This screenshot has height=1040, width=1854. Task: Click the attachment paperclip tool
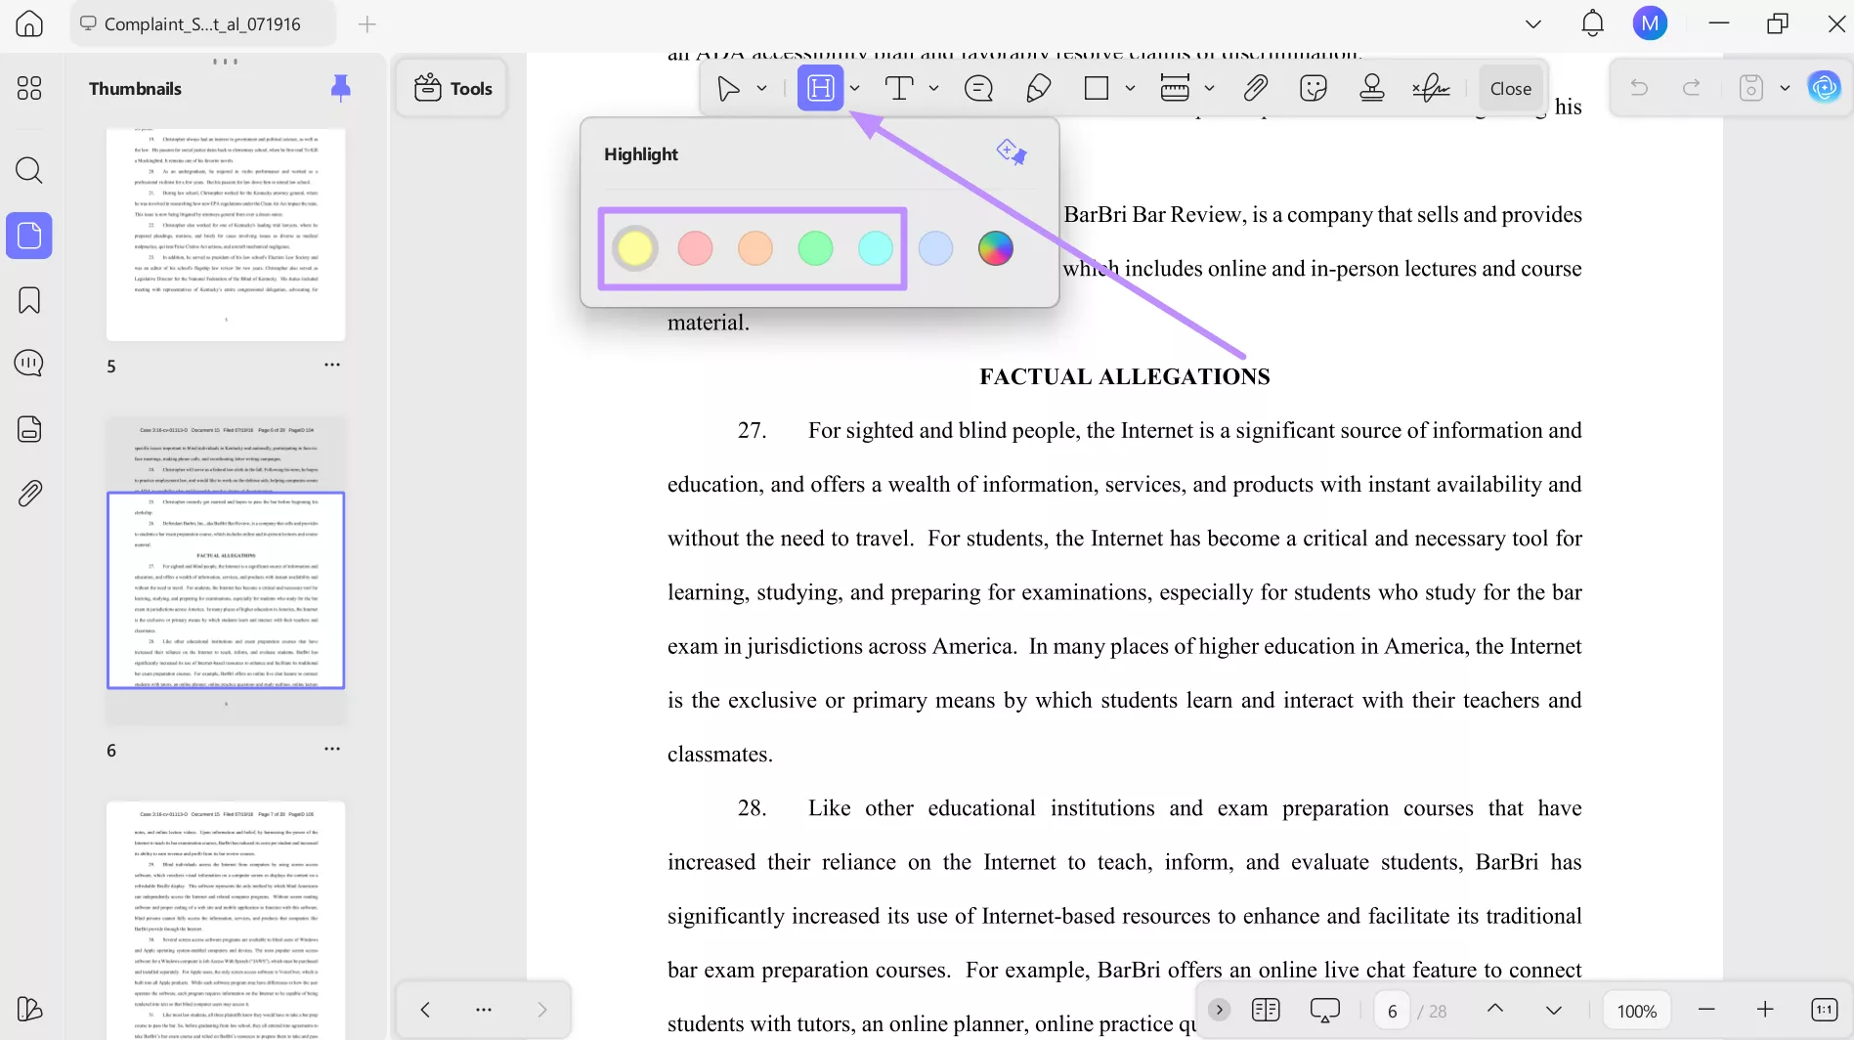point(1255,88)
